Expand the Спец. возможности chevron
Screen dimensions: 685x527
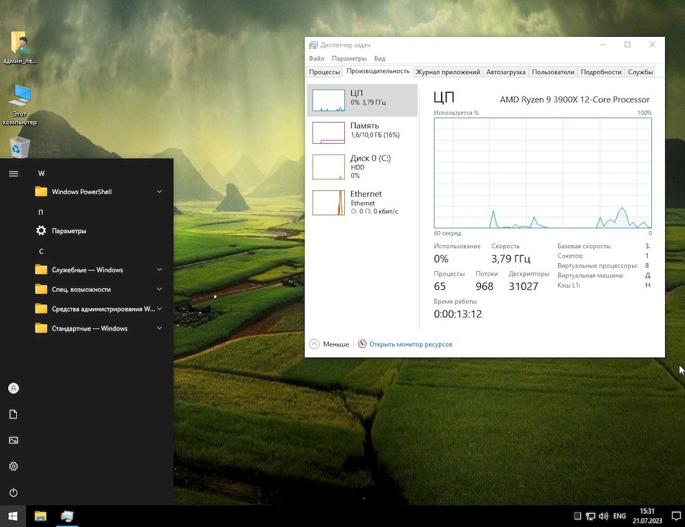tap(159, 289)
